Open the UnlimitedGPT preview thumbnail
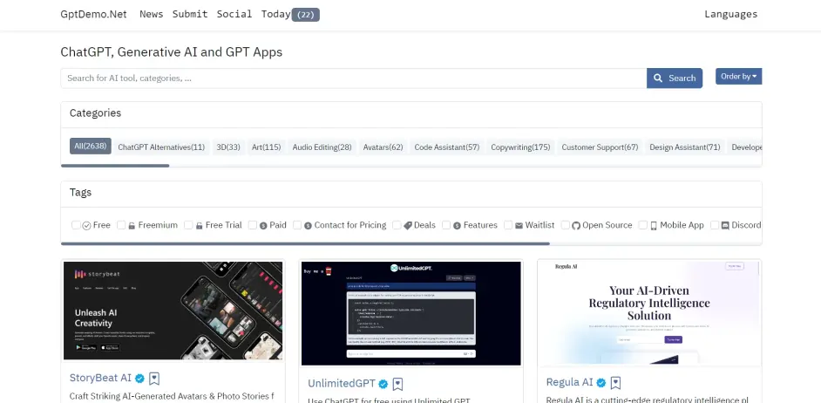The image size is (821, 403). (x=411, y=313)
